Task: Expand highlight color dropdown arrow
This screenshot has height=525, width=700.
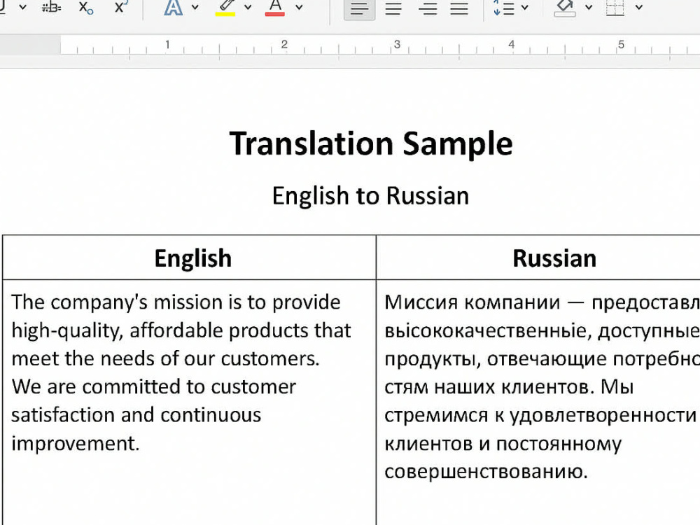Action: (x=248, y=7)
